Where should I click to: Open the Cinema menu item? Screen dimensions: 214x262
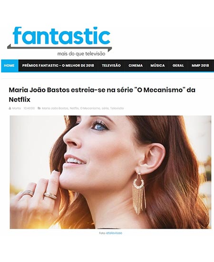(136, 66)
